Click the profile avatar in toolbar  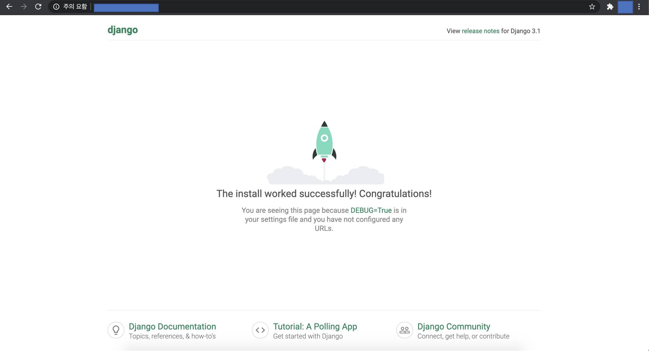[625, 7]
